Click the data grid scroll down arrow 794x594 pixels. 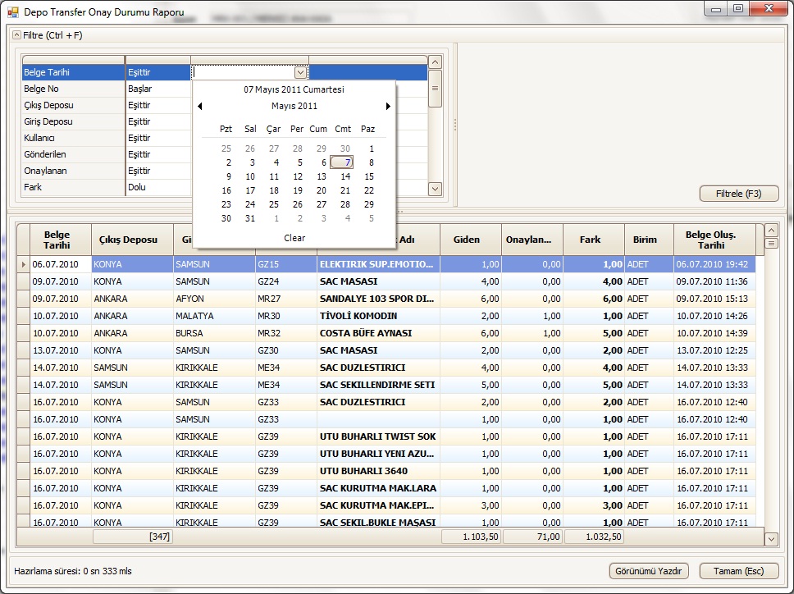click(771, 539)
